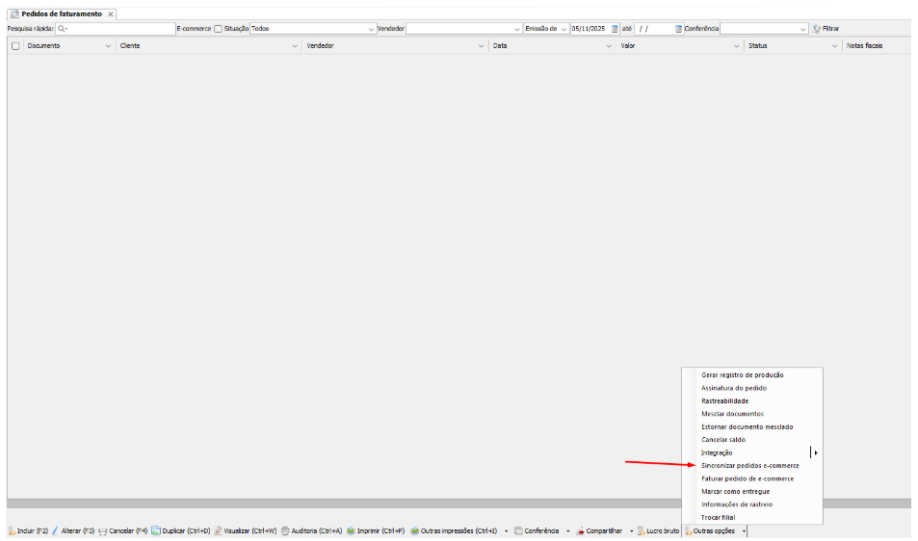Viewport: 918px width, 541px height.
Task: Expand the Situação dropdown showing Todos
Action: [x=371, y=29]
